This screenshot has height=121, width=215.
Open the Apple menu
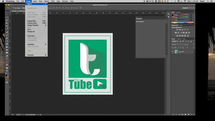click(3, 1)
